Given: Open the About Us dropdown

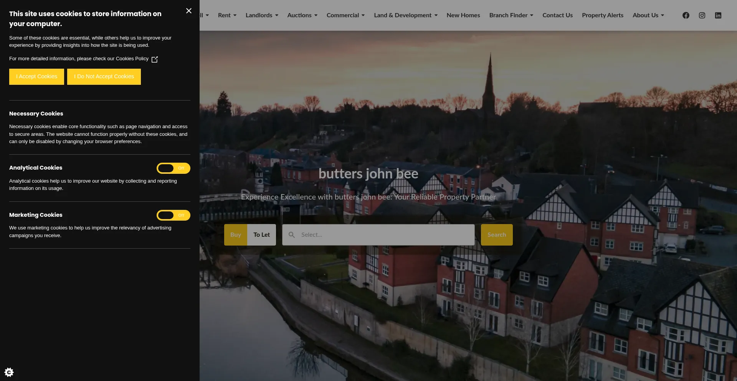Looking at the screenshot, I should click(648, 15).
